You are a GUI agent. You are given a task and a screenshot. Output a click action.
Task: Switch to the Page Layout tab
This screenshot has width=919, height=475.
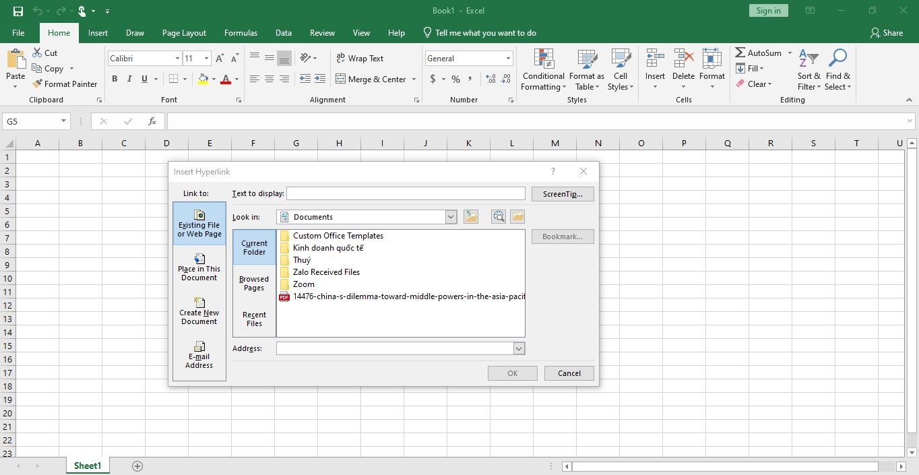(x=184, y=33)
